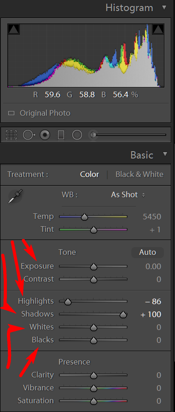Toggle highlight clipping indicator in histogram
The image size is (175, 412).
[158, 29]
